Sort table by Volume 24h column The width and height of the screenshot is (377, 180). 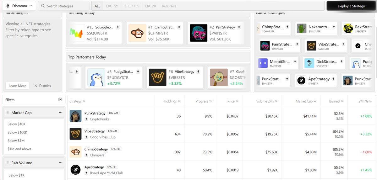click(x=267, y=101)
